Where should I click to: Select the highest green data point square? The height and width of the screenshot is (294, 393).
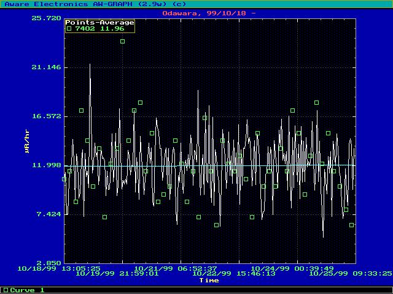coord(123,42)
